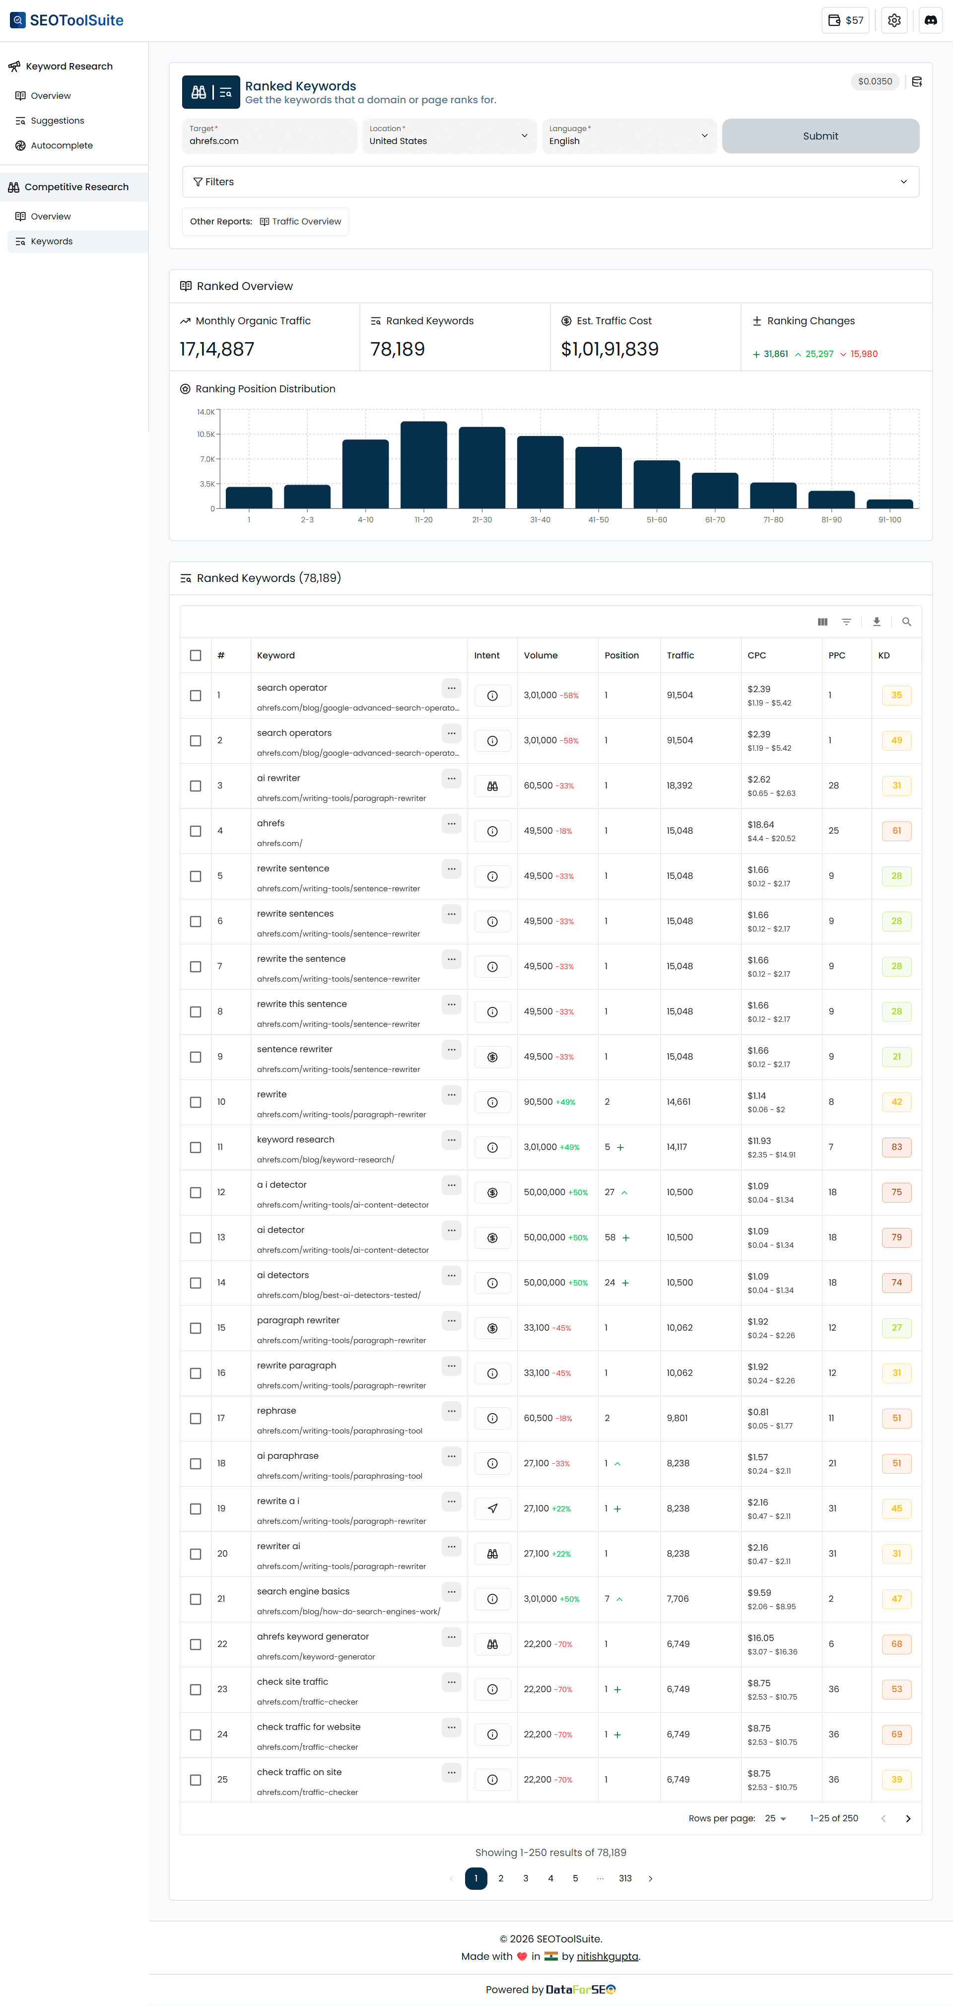The image size is (953, 2006).
Task: Open the Rows per page dropdown
Action: [775, 1818]
